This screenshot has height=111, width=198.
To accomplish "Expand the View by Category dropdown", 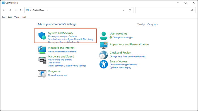I will [153, 25].
